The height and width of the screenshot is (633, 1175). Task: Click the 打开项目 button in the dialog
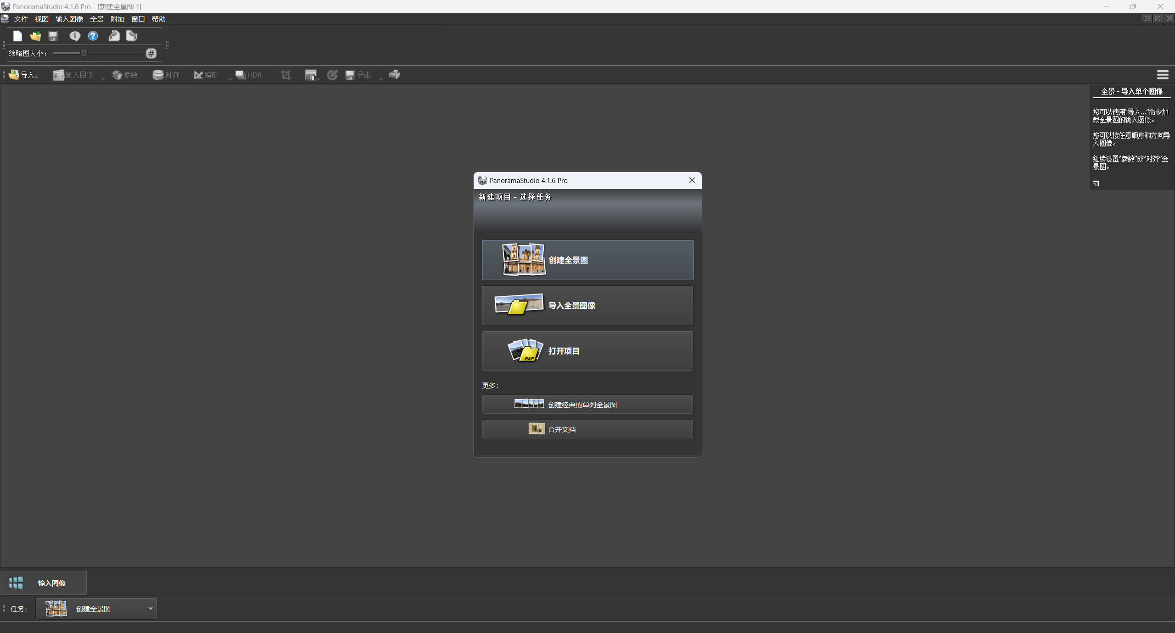(587, 351)
